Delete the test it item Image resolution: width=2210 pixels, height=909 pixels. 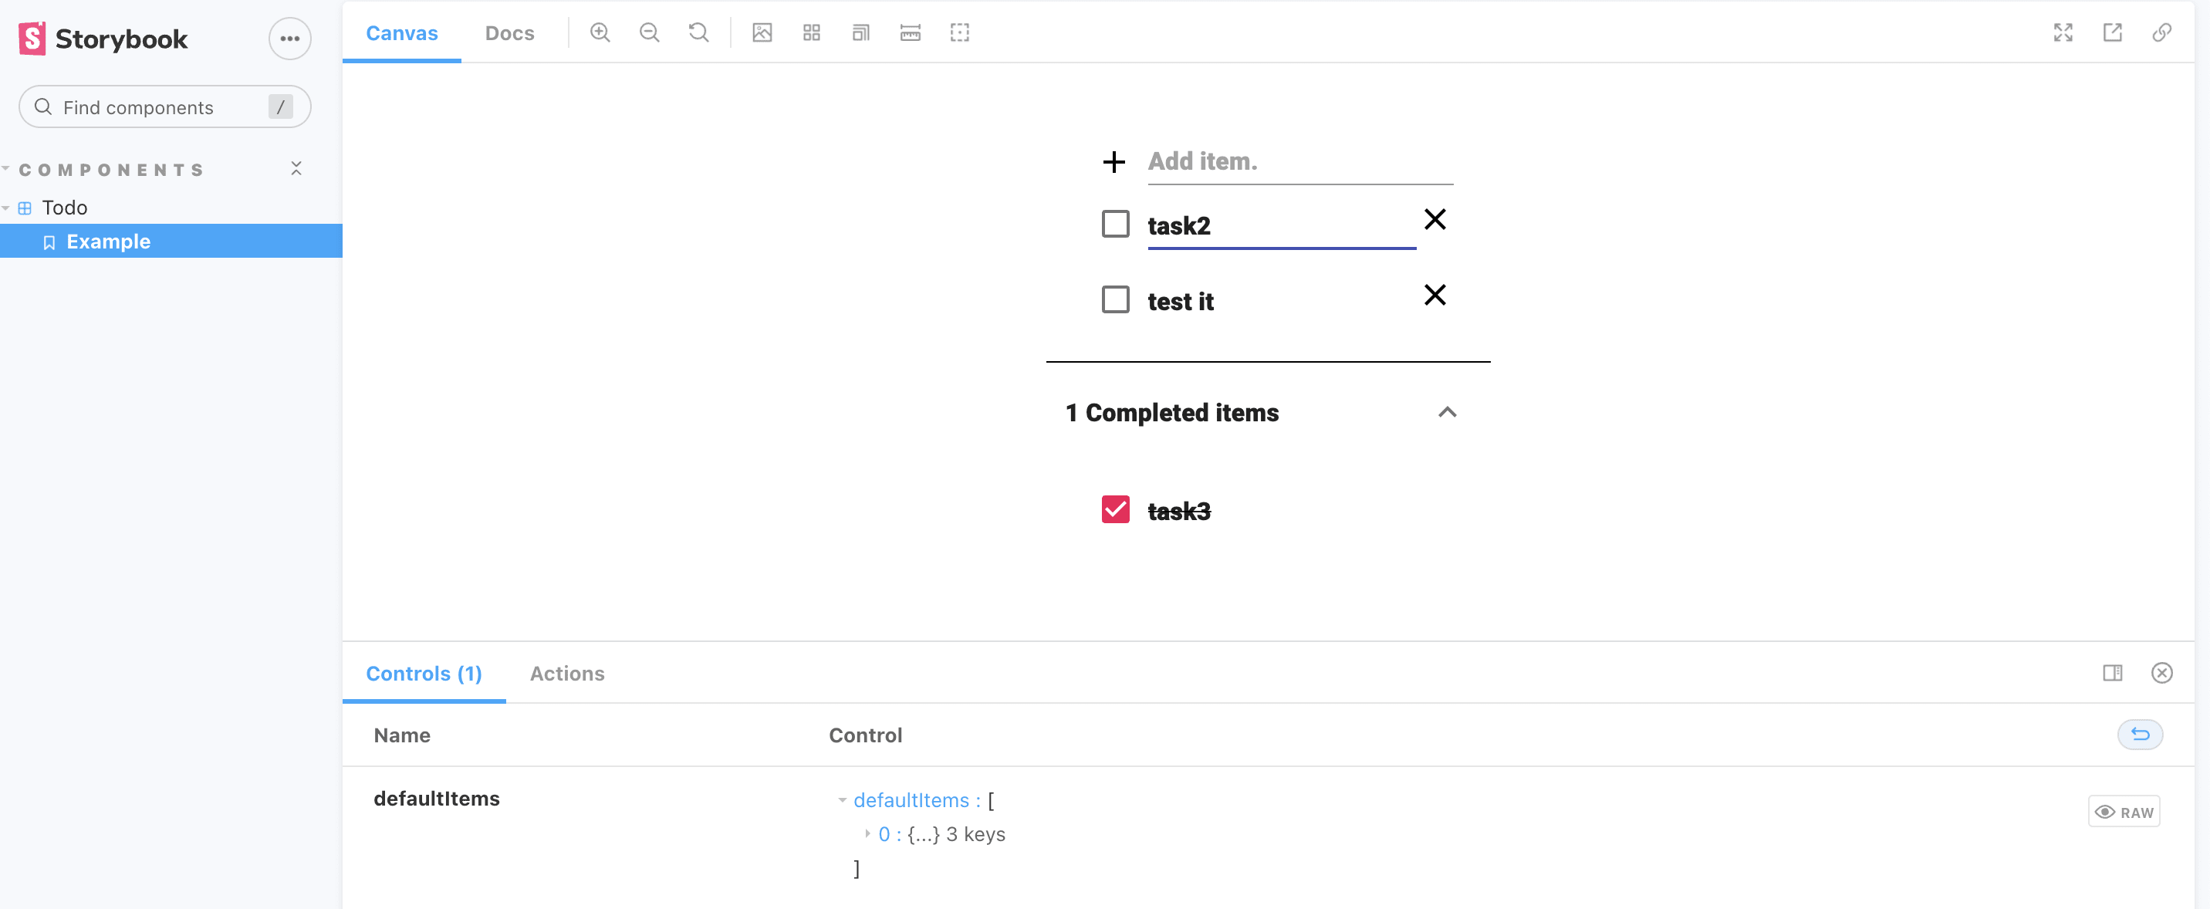[1434, 295]
